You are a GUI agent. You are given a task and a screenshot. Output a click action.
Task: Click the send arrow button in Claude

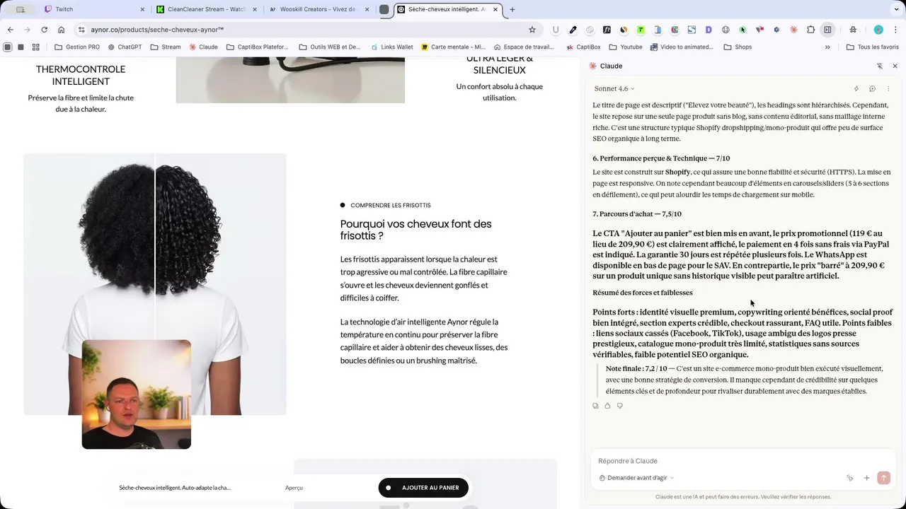click(883, 478)
